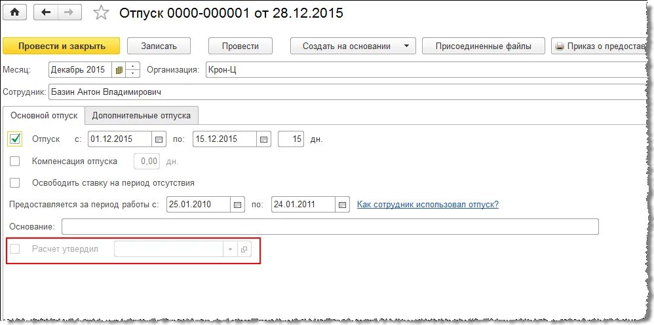Click compensation days field 0,00
This screenshot has height=325, width=654.
(x=147, y=162)
